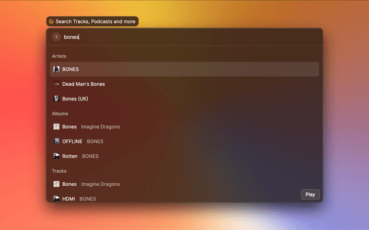Click the HDMI track cover thumbnail

(x=57, y=198)
